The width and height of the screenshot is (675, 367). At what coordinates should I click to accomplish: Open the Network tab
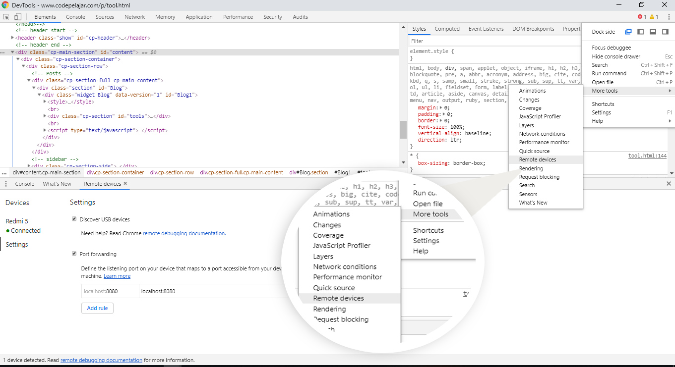tap(135, 17)
